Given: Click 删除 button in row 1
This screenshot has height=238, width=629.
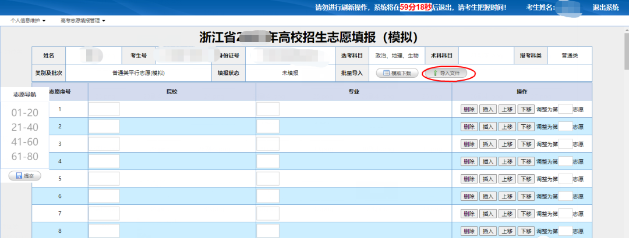Looking at the screenshot, I should click(x=469, y=109).
